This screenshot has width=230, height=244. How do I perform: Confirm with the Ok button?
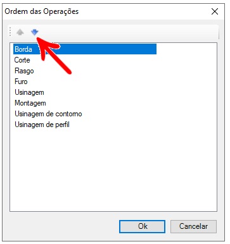click(142, 226)
